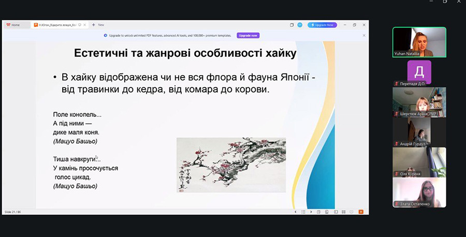Click the slide title Естетичні та жанрові особливості хайку
Image resolution: width=466 pixels, height=237 pixels.
pyautogui.click(x=185, y=53)
